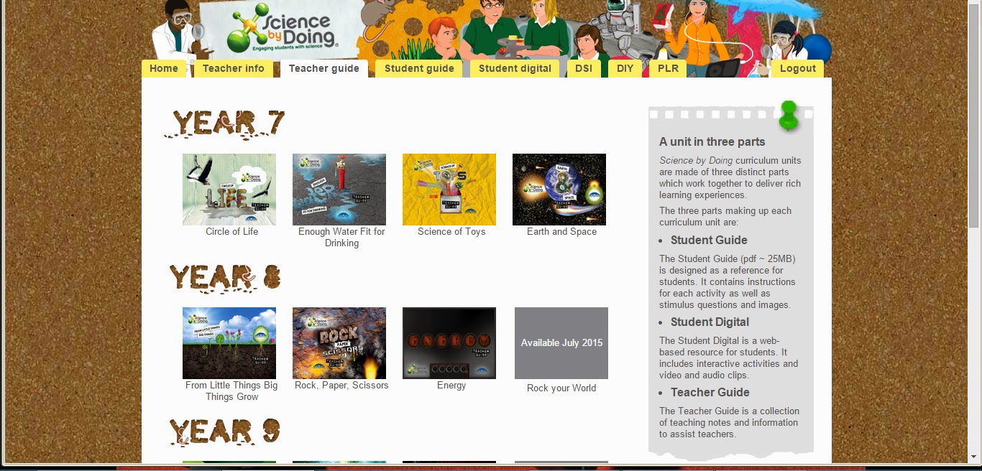Click the Science of Toys caption

(451, 232)
